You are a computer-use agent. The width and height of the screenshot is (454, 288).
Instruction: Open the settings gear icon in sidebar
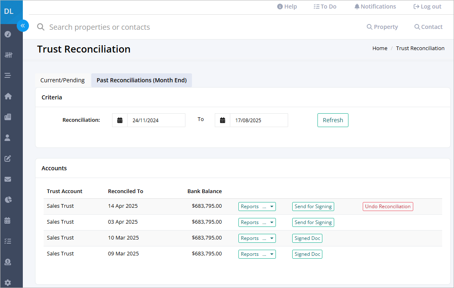pyautogui.click(x=8, y=282)
